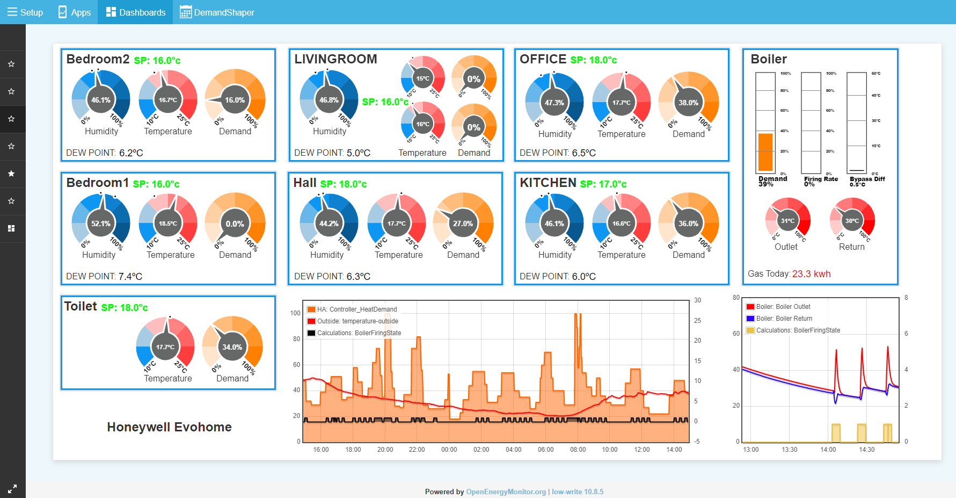The height and width of the screenshot is (498, 956).
Task: Click the Office 'SP: 18.0°c' setpoint text
Action: [594, 60]
